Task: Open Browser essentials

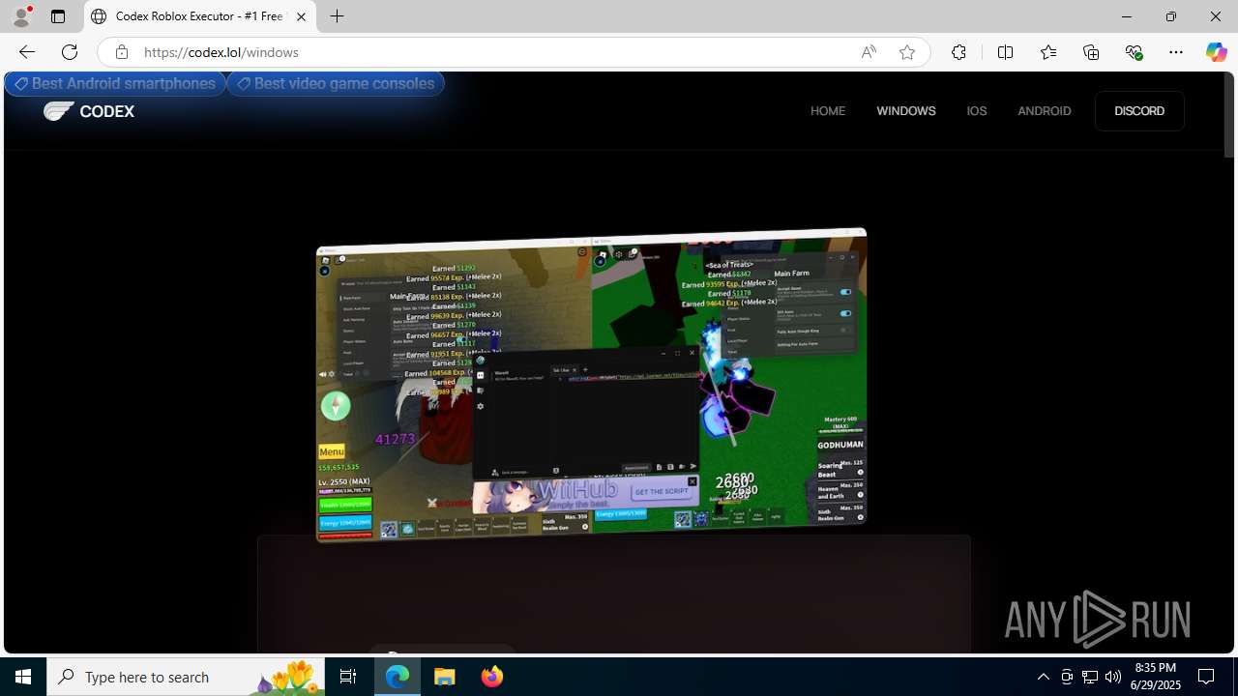Action: [1134, 52]
